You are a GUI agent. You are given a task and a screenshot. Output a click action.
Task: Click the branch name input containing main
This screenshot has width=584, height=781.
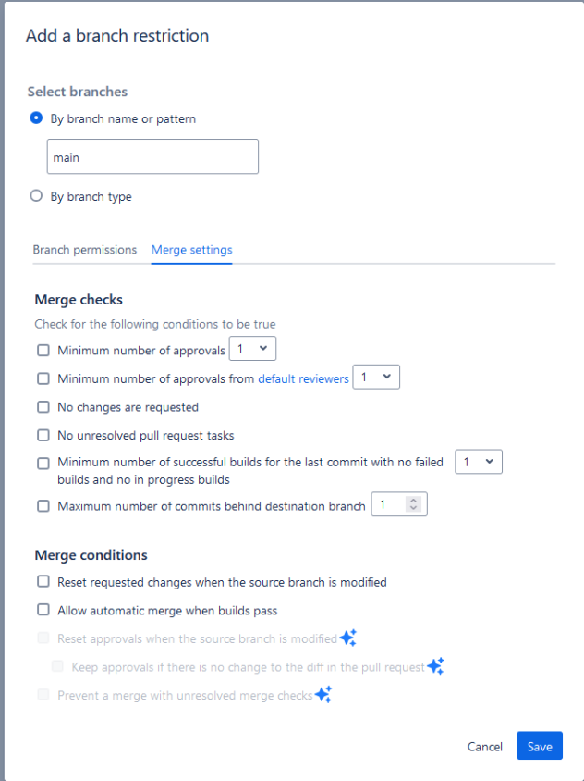[x=152, y=156]
